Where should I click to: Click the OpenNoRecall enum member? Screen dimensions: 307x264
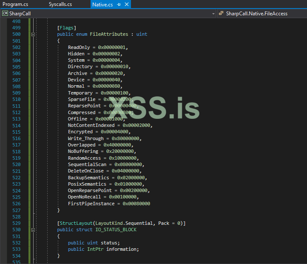click(84, 197)
